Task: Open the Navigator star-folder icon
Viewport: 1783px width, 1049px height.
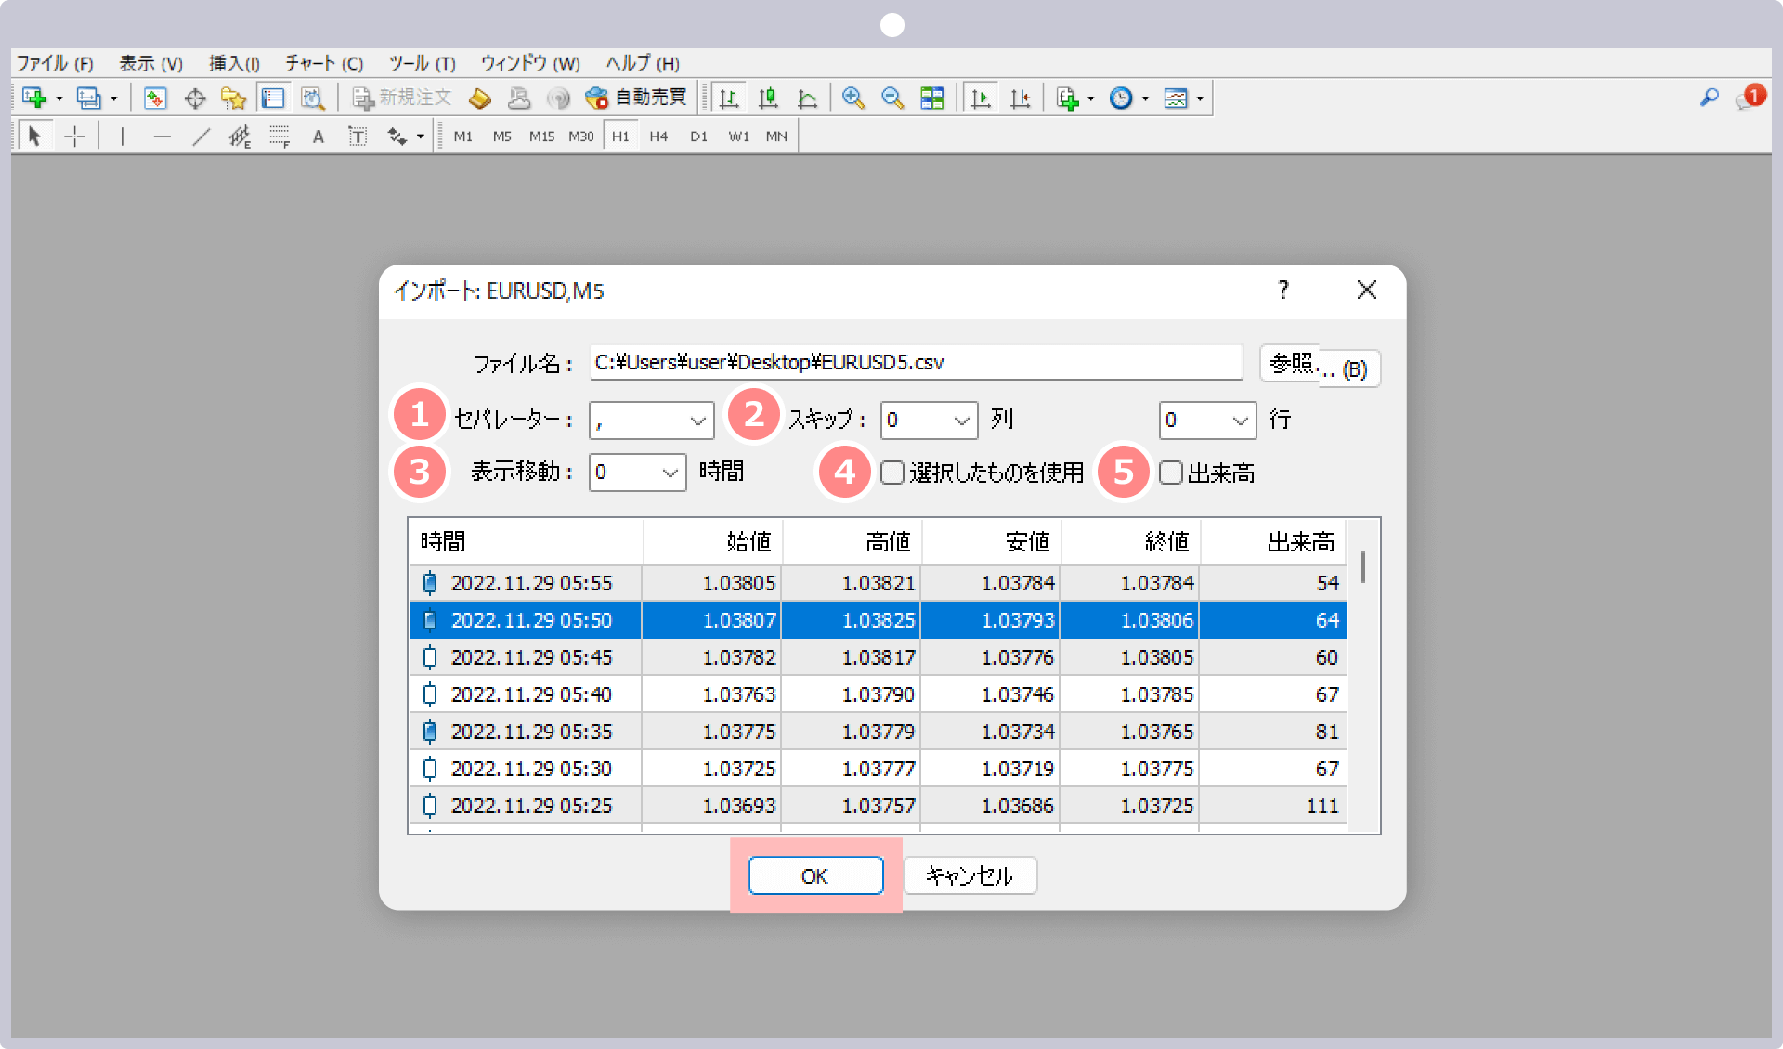Action: [233, 97]
